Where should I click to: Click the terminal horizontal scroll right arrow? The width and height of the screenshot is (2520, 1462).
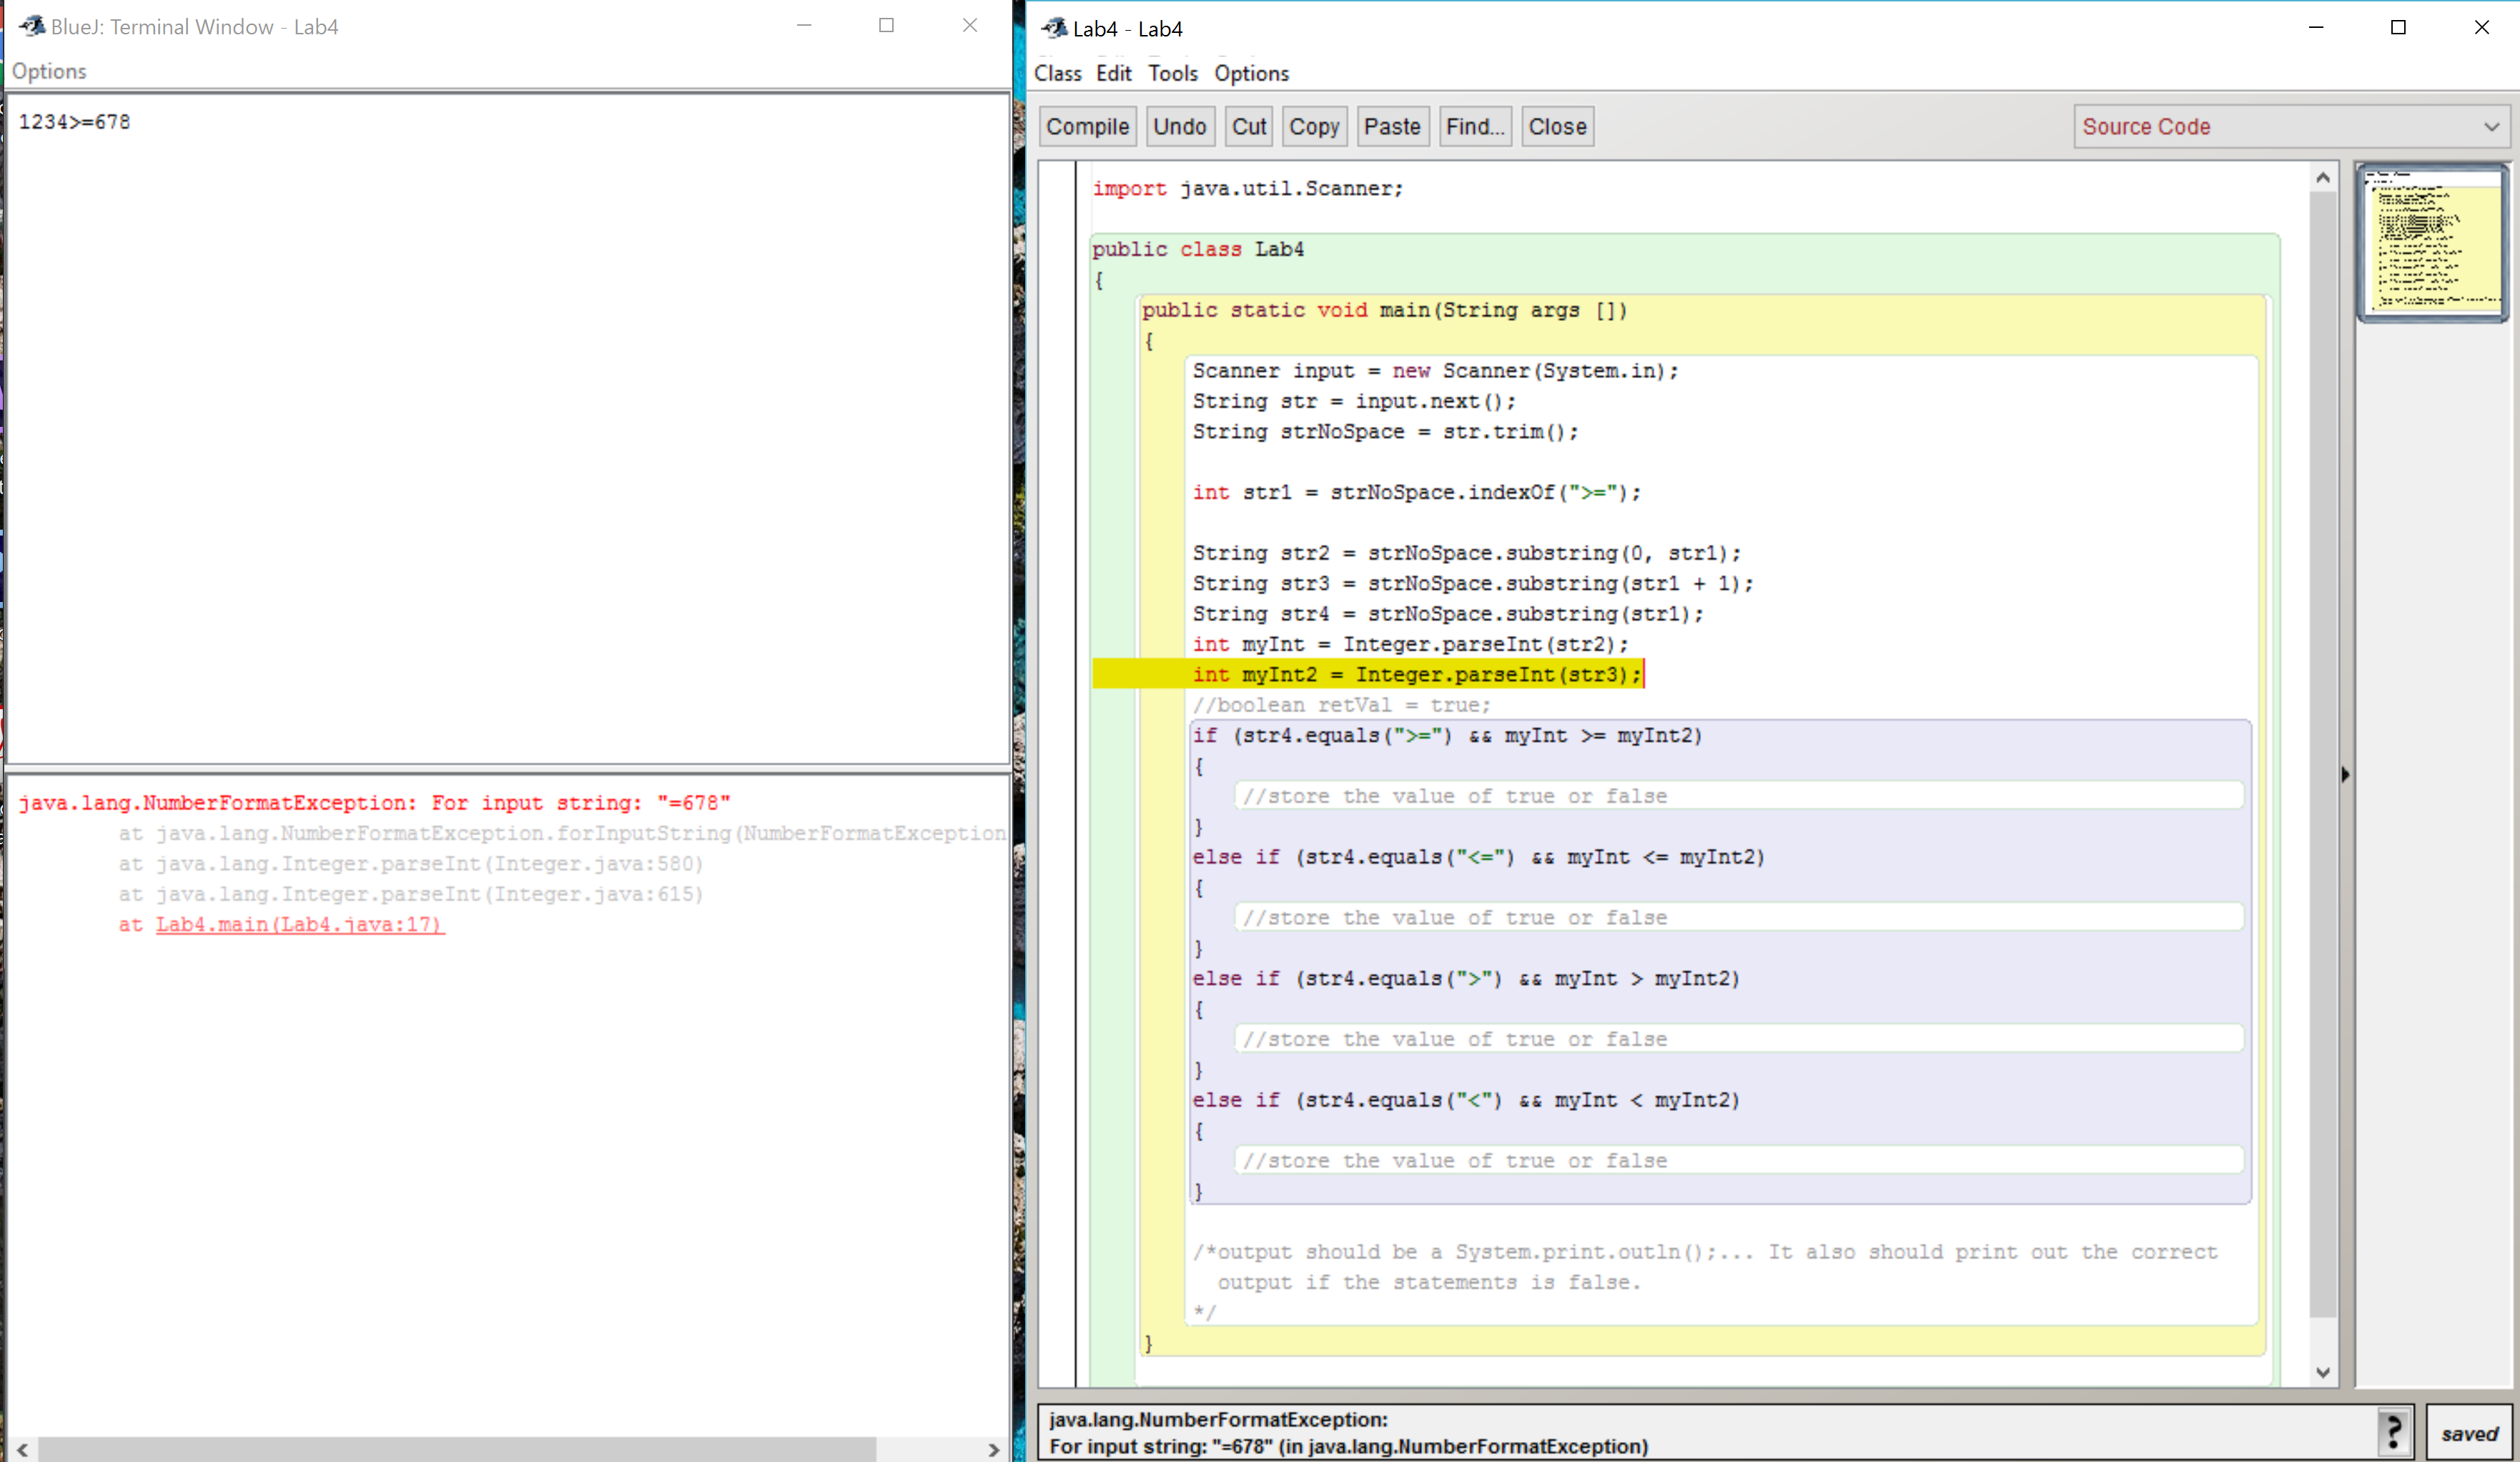point(993,1449)
